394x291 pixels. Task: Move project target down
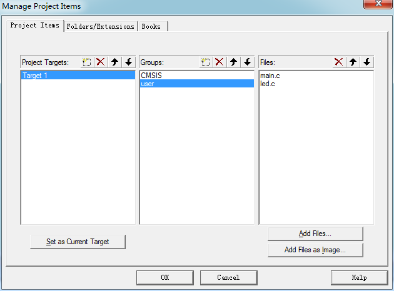coord(129,62)
